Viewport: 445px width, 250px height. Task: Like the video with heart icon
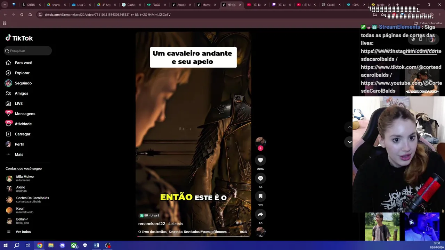260,160
